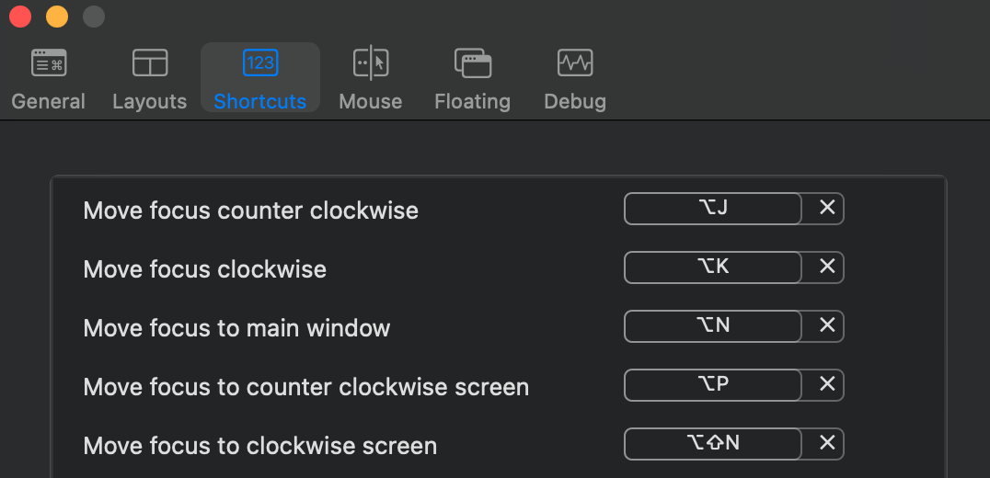
Task: Record new shortcut for Move focus counter clockwise
Action: tap(713, 209)
